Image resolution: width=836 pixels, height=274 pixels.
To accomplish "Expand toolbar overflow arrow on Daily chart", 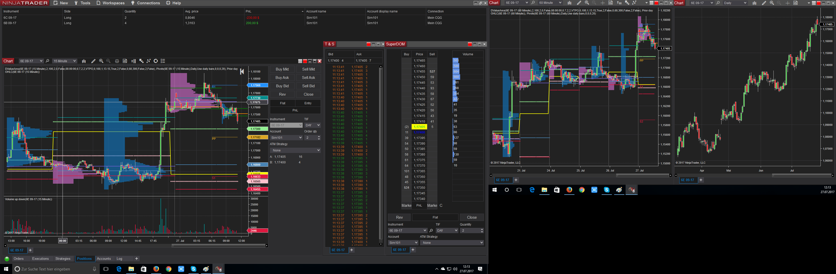I will (x=809, y=3).
